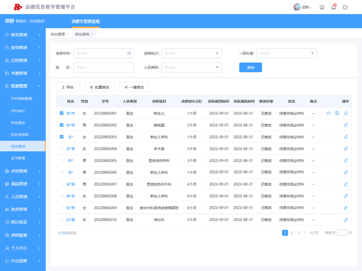Click the 跳转至 page number box
The height and width of the screenshot is (271, 362).
click(x=342, y=233)
